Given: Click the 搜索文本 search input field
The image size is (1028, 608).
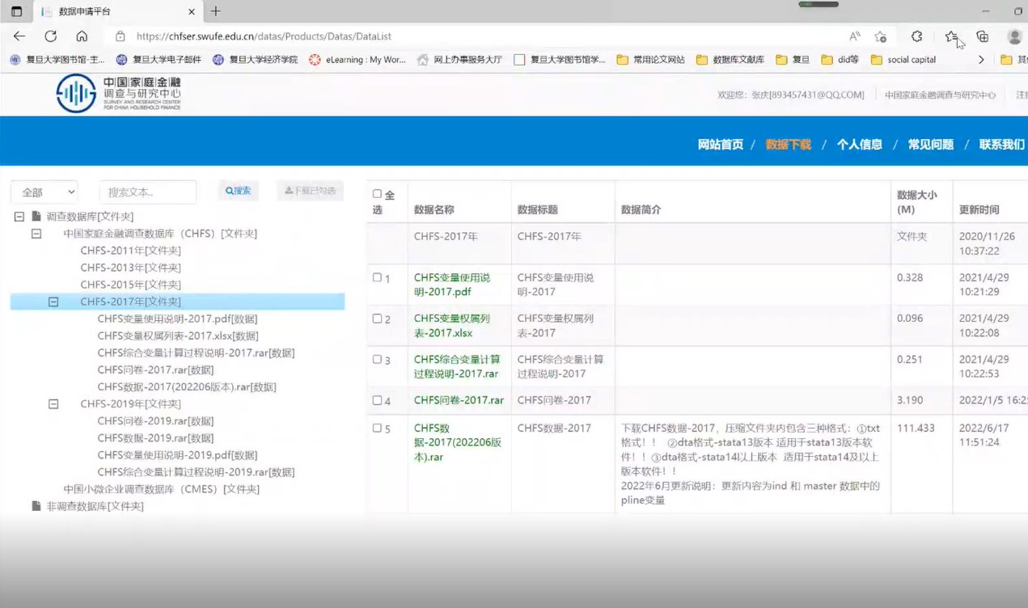Looking at the screenshot, I should coord(147,192).
